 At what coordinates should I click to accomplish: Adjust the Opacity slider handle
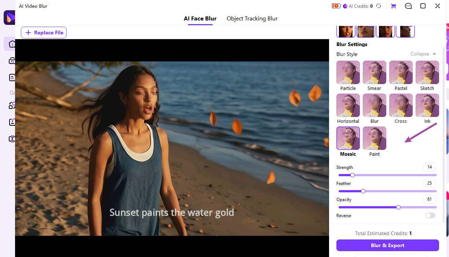[398, 207]
